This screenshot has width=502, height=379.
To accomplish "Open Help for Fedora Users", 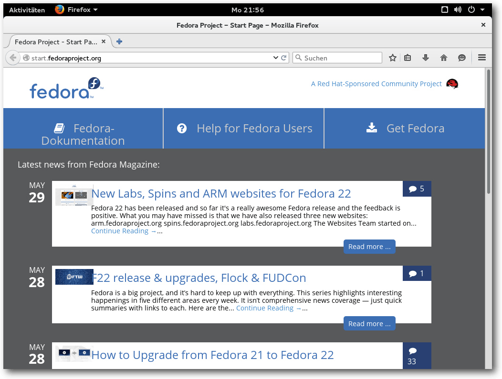I will [x=244, y=129].
